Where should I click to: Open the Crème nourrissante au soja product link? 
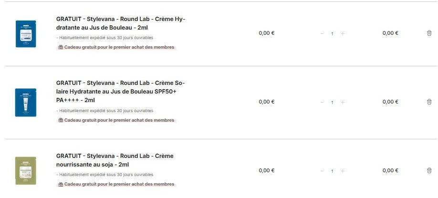point(115,160)
